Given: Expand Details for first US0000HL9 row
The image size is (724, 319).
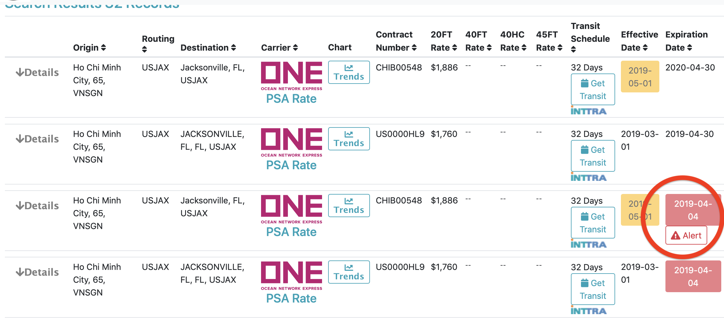Looking at the screenshot, I should [37, 139].
